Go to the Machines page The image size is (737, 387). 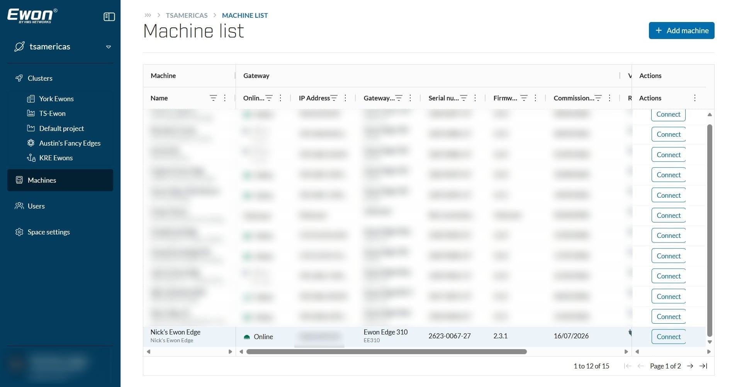click(60, 180)
